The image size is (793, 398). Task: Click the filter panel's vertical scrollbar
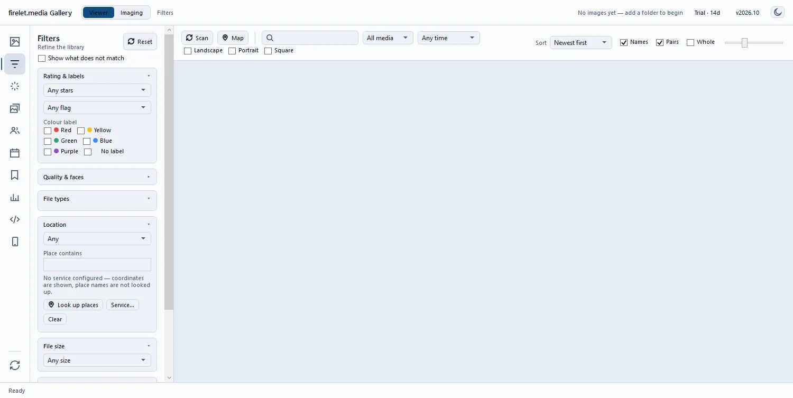tap(169, 172)
